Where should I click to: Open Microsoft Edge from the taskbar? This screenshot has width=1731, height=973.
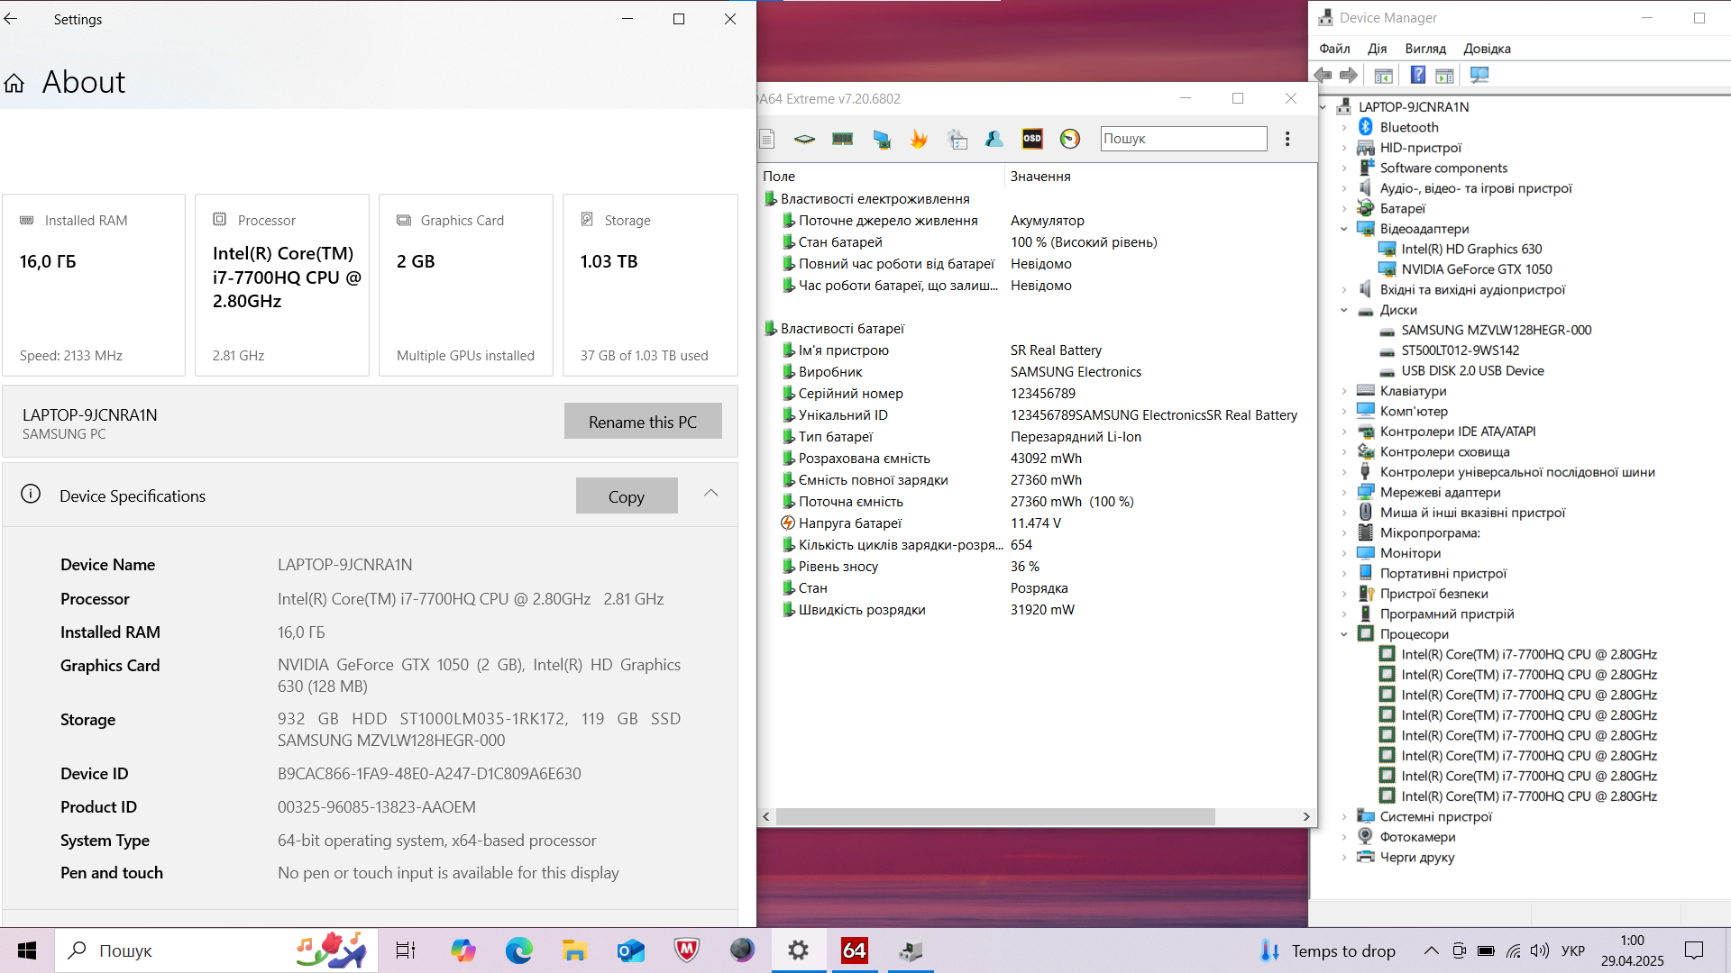click(x=519, y=950)
